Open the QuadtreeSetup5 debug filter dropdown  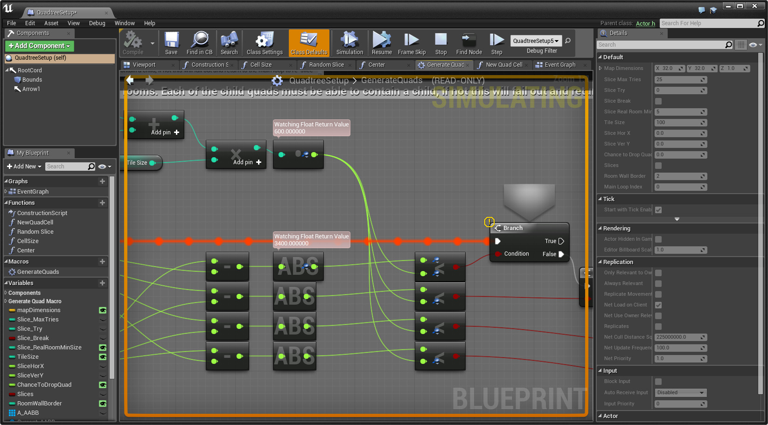(x=536, y=41)
